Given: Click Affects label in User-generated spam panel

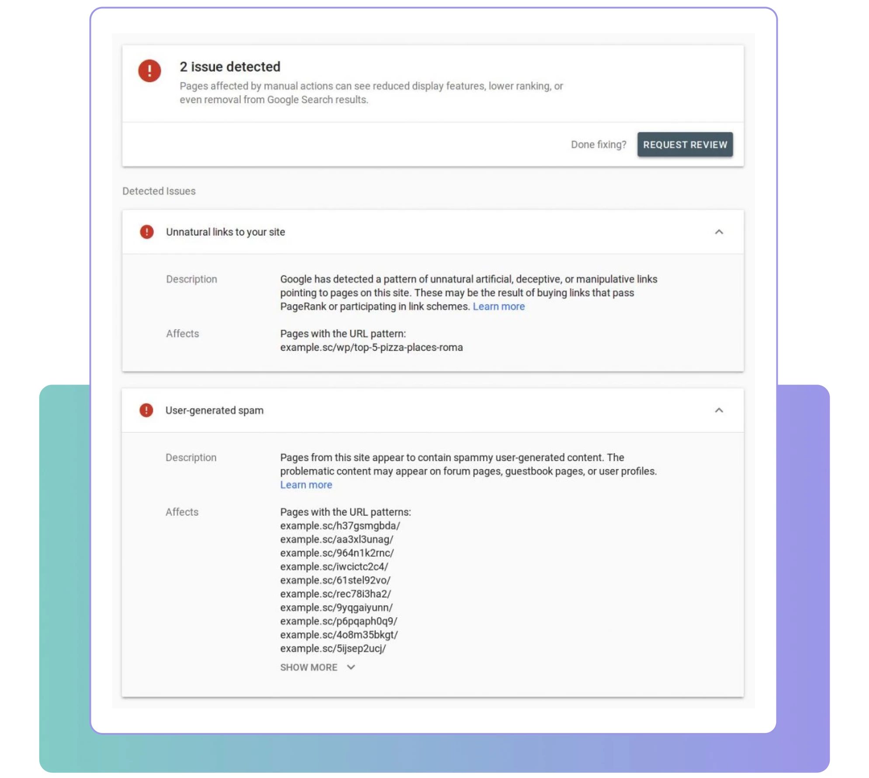Looking at the screenshot, I should click(x=182, y=512).
